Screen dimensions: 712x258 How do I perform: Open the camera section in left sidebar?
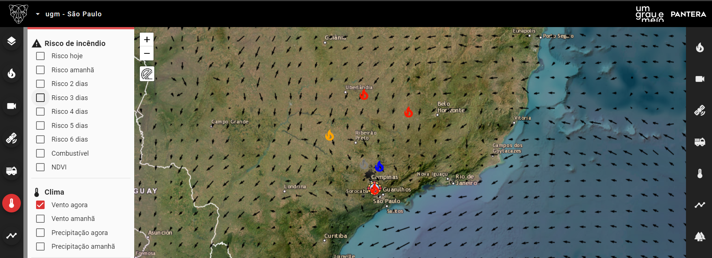(12, 106)
